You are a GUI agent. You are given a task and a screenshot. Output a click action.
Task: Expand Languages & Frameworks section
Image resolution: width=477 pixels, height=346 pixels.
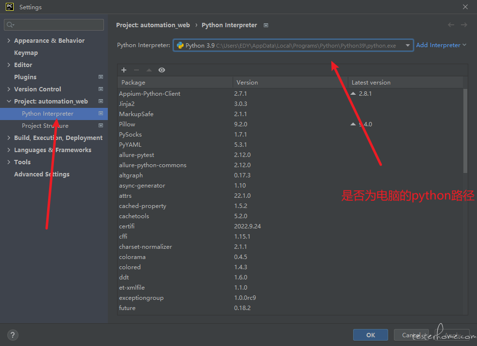9,150
